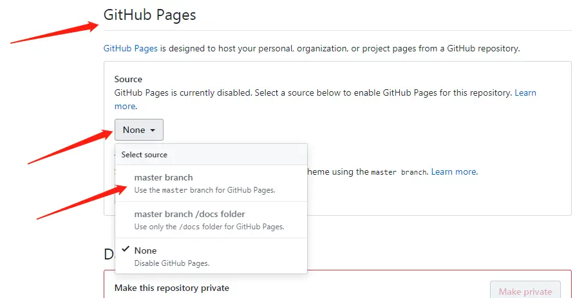Click "Use only the /docs folder" description text
The width and height of the screenshot is (575, 298).
click(x=209, y=227)
